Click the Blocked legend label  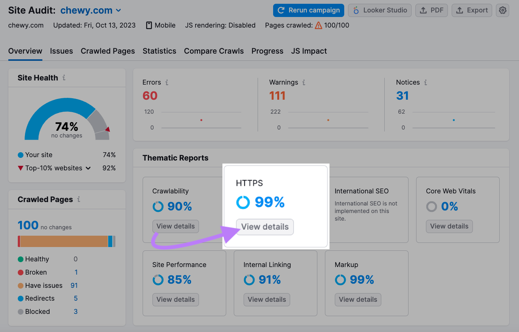[x=37, y=312]
